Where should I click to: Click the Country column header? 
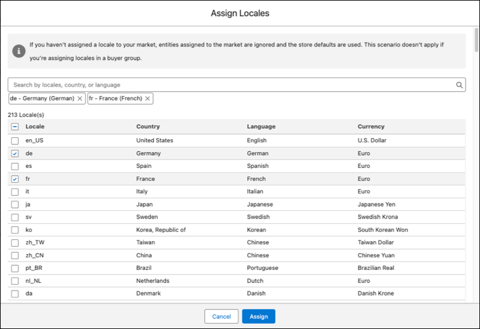[148, 127]
